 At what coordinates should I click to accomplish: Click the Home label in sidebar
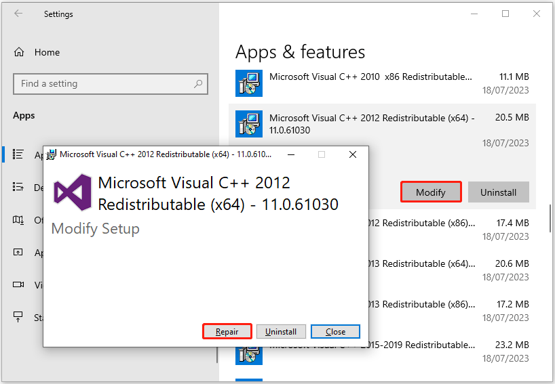point(47,52)
